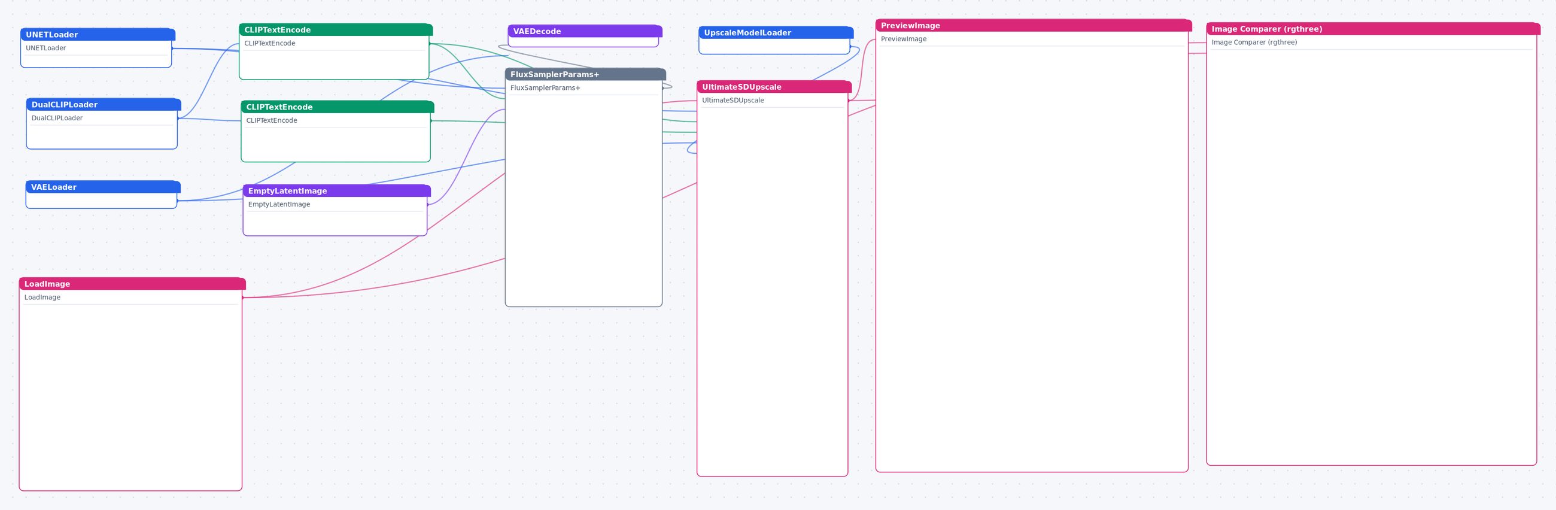Click the VAEDecode node header
The height and width of the screenshot is (510, 1556).
(x=585, y=31)
